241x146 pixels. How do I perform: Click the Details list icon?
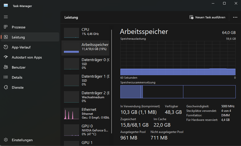[x=6, y=77]
